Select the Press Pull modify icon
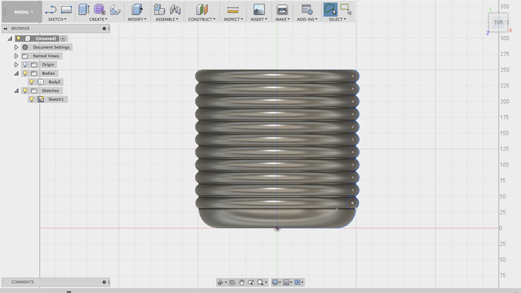This screenshot has height=293, width=521. 137,9
